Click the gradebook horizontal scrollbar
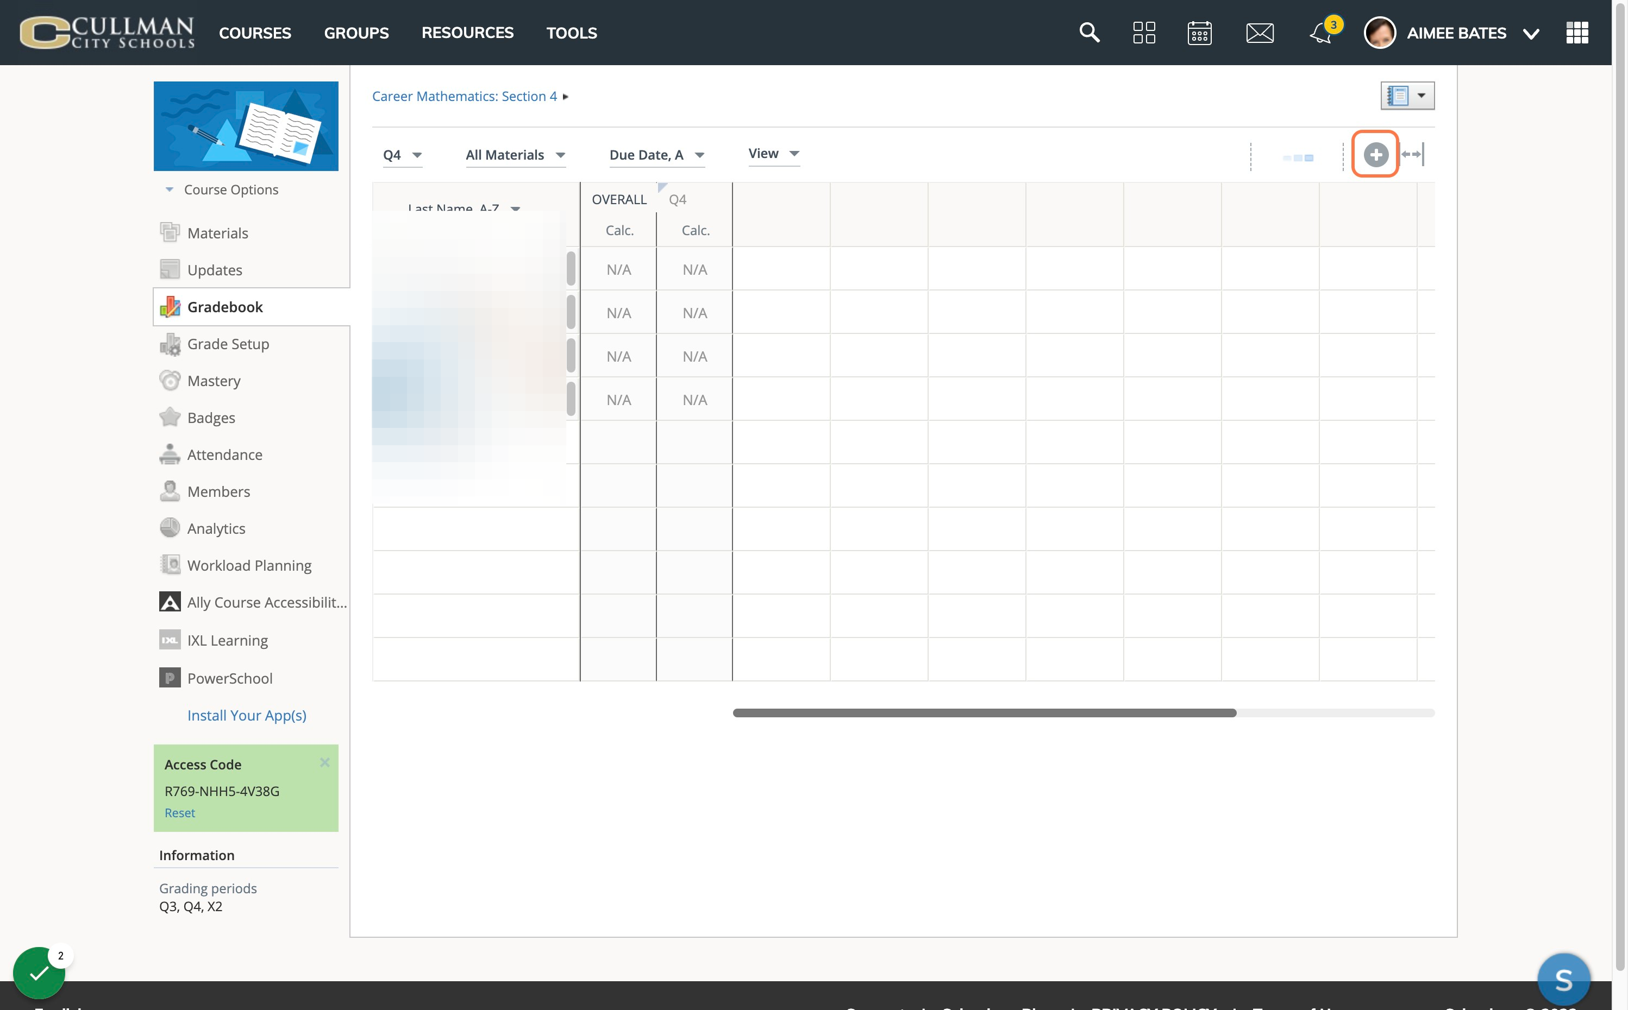 tap(985, 713)
